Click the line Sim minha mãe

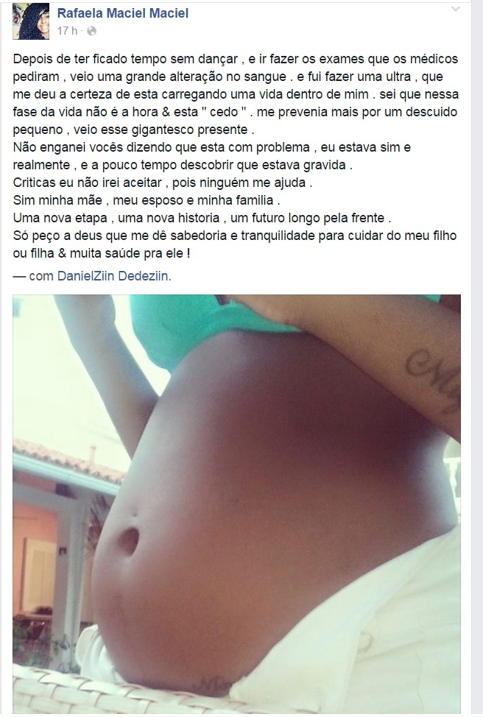[x=147, y=200]
